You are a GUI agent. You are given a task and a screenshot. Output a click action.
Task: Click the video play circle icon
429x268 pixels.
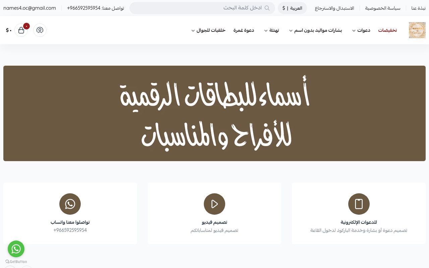(x=214, y=204)
